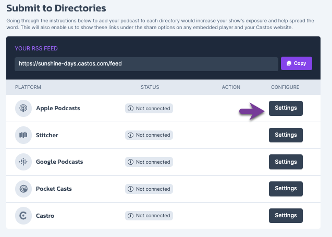Open Settings for Apple Podcasts
The image size is (332, 237).
(x=286, y=108)
